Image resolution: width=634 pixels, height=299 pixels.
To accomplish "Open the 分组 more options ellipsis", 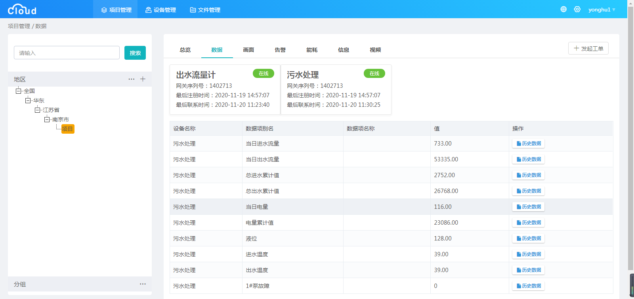I will [x=143, y=284].
